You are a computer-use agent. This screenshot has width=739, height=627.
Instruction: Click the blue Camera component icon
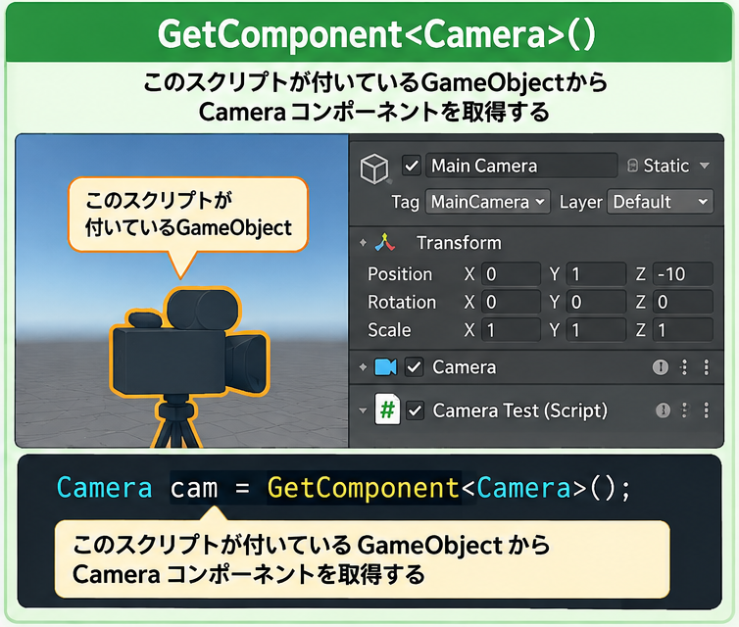point(385,367)
